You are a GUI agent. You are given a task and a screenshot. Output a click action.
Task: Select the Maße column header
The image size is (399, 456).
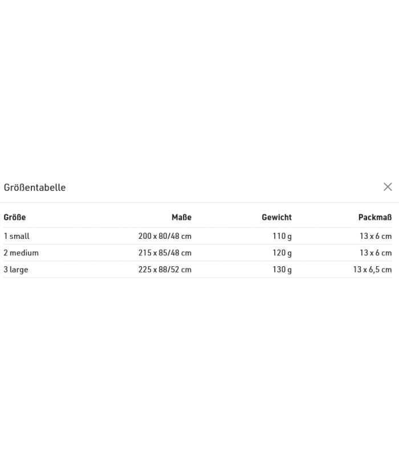tap(181, 217)
